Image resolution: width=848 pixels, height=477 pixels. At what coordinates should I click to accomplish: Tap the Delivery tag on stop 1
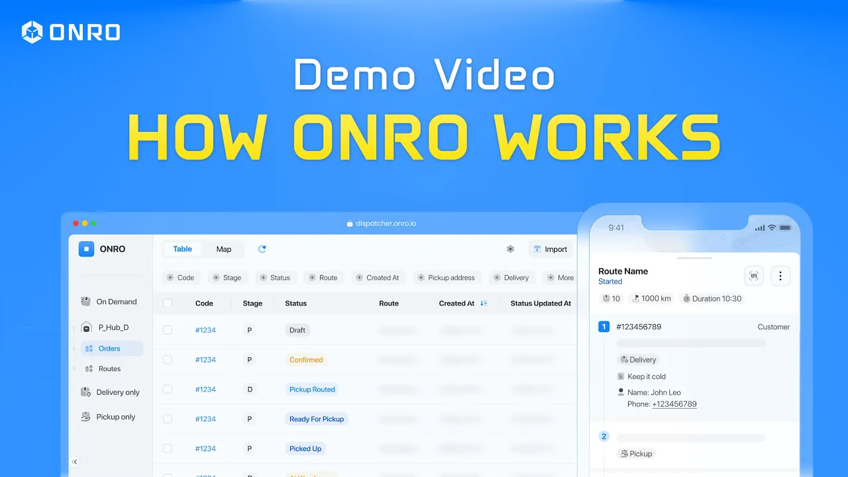coord(637,360)
